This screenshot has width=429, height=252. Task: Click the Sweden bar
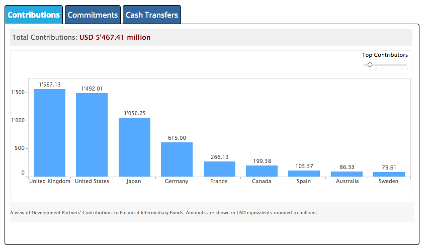click(x=389, y=174)
